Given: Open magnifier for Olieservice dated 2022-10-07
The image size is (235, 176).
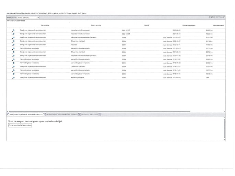Looking at the screenshot, I should pyautogui.click(x=13, y=41).
